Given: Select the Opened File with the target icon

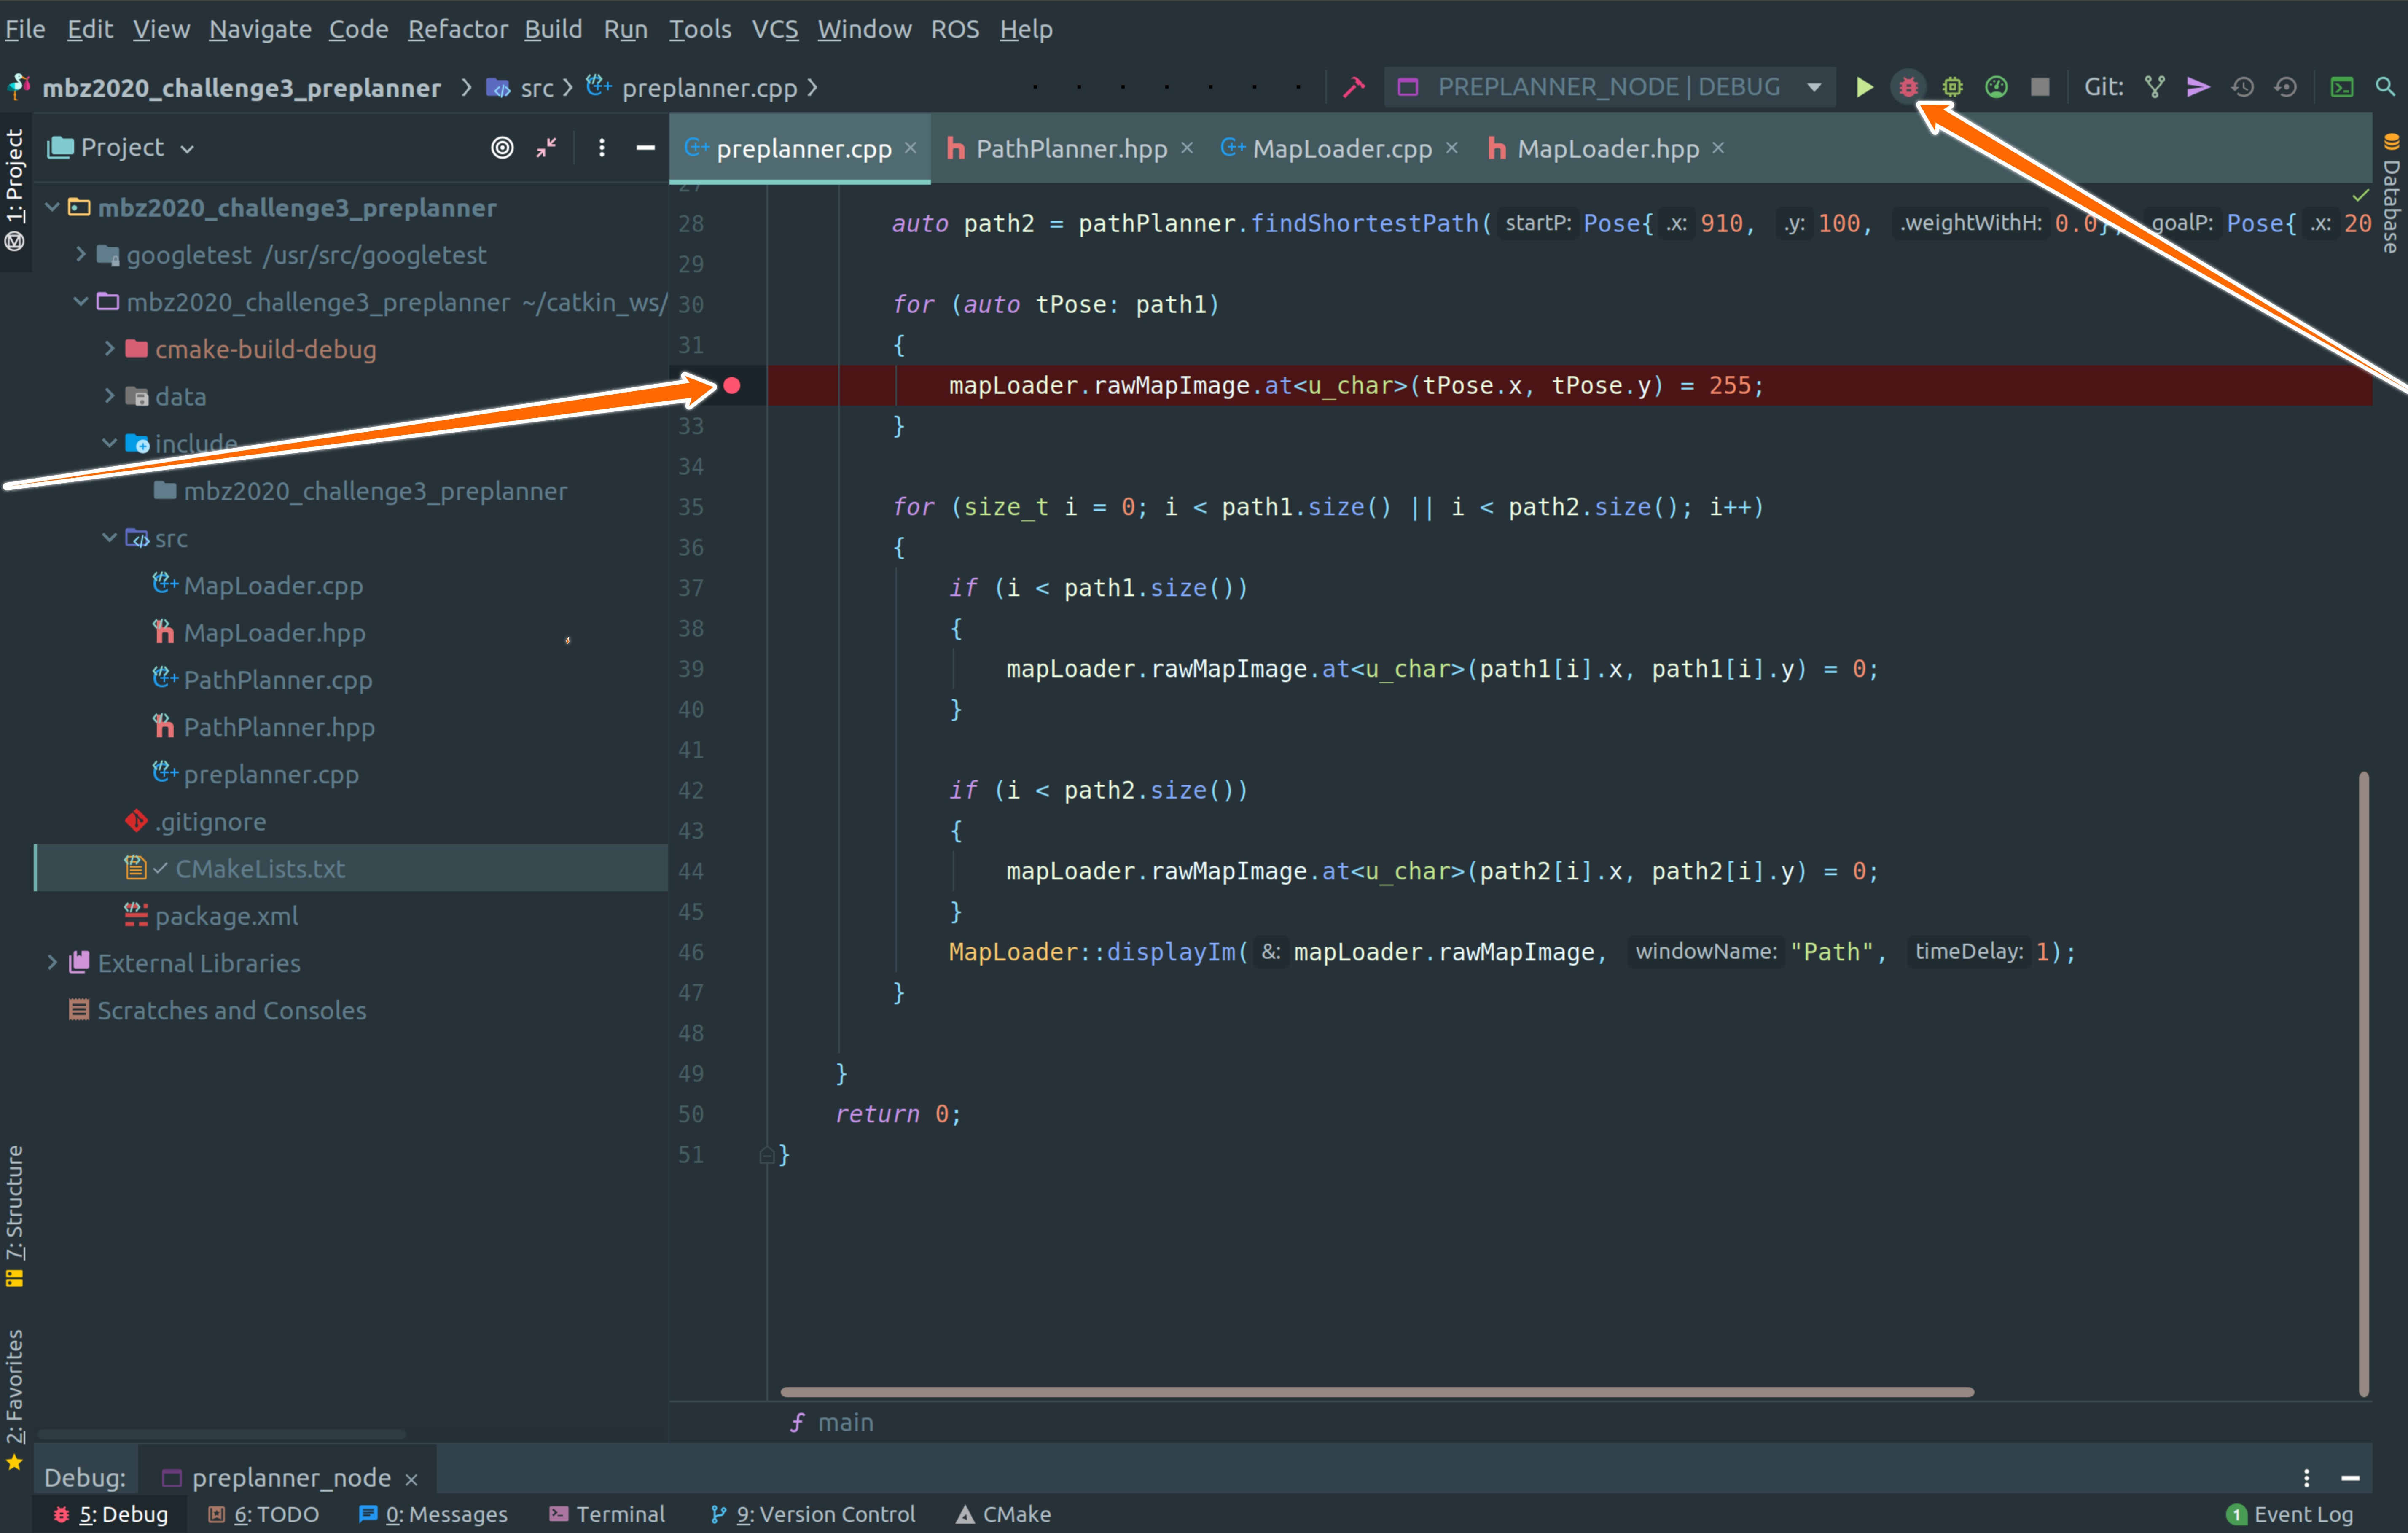Looking at the screenshot, I should (x=502, y=147).
